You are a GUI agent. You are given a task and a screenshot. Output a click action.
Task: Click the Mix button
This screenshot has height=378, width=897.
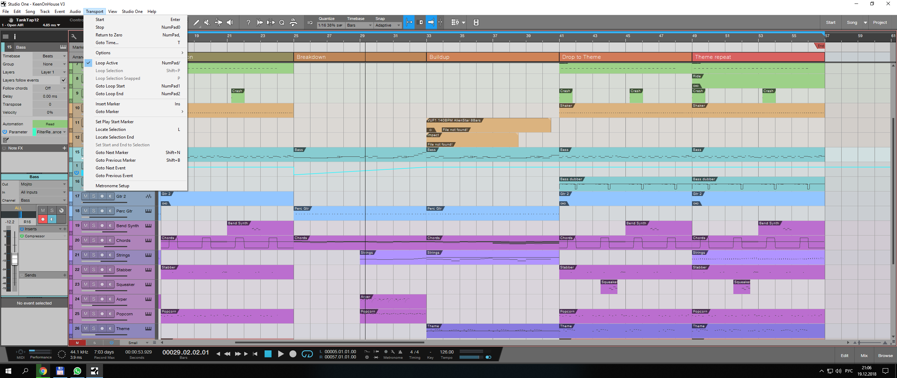864,356
